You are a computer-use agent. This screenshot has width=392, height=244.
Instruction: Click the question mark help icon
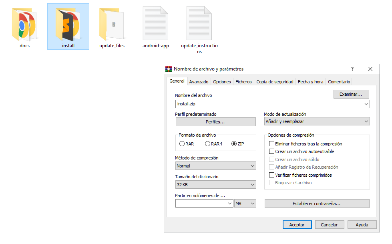(x=352, y=69)
